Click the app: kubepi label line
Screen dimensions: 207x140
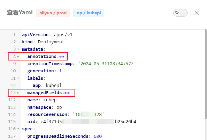[x=46, y=85]
